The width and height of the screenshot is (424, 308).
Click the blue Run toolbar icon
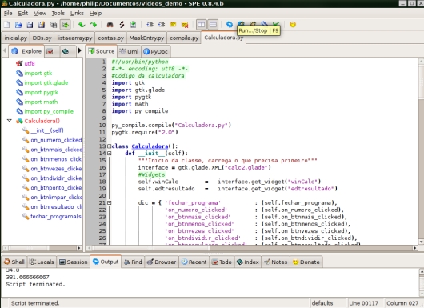click(x=230, y=25)
